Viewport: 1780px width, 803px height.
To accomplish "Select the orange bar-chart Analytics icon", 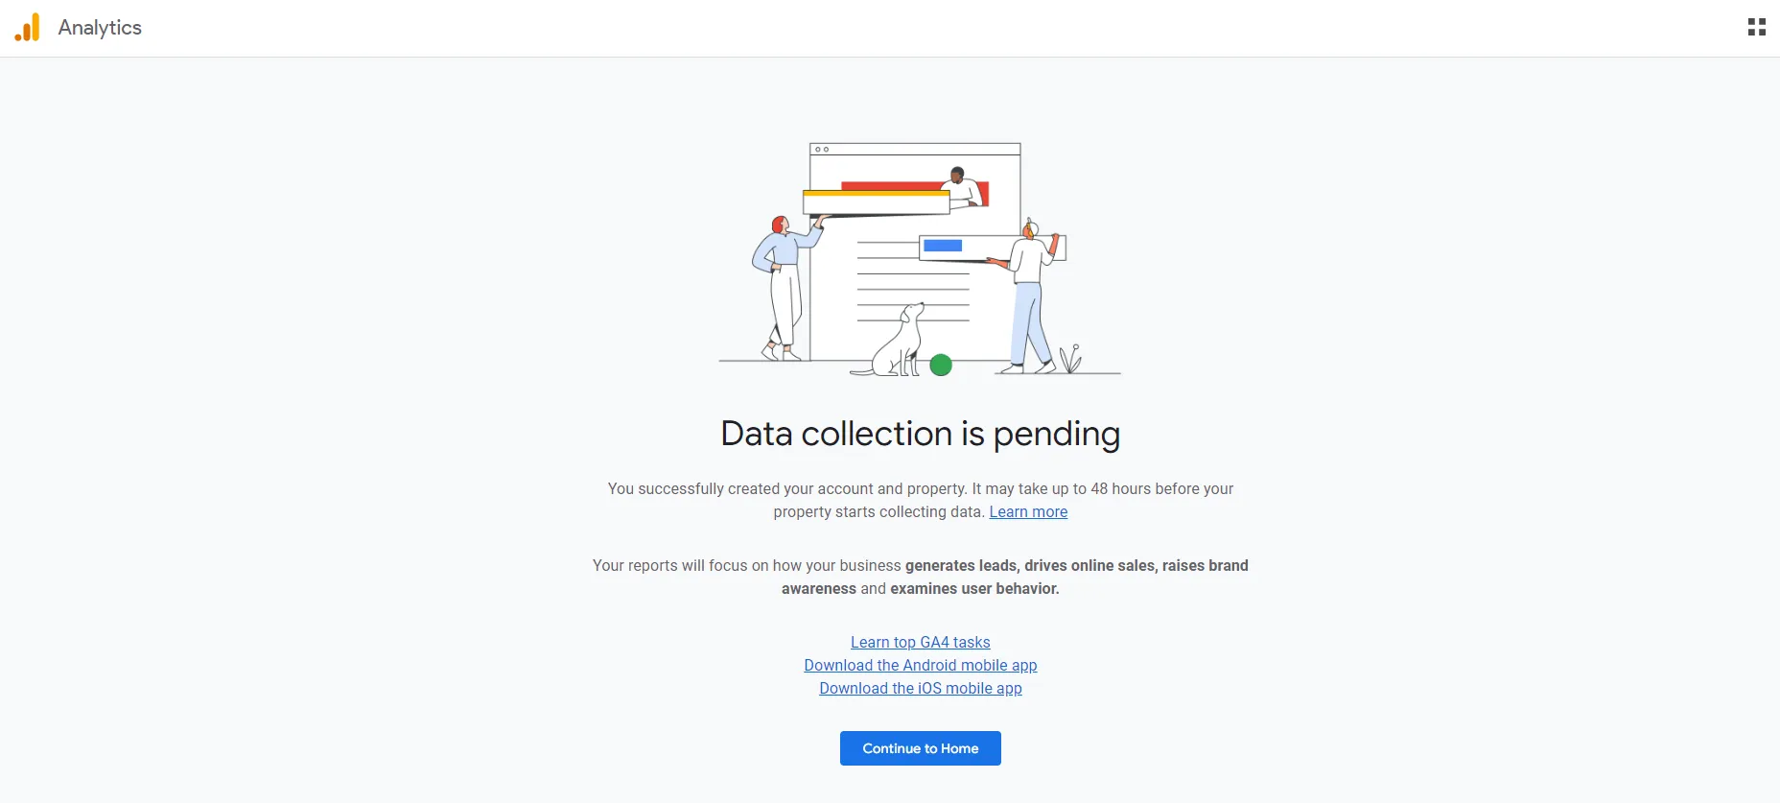I will point(27,27).
